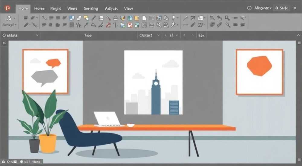Click the red PowerPoint logo icon
Screen dimensions: 302x166
[8, 8]
